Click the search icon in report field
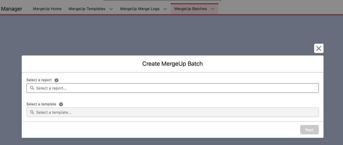The height and width of the screenshot is (145, 343). tap(32, 88)
